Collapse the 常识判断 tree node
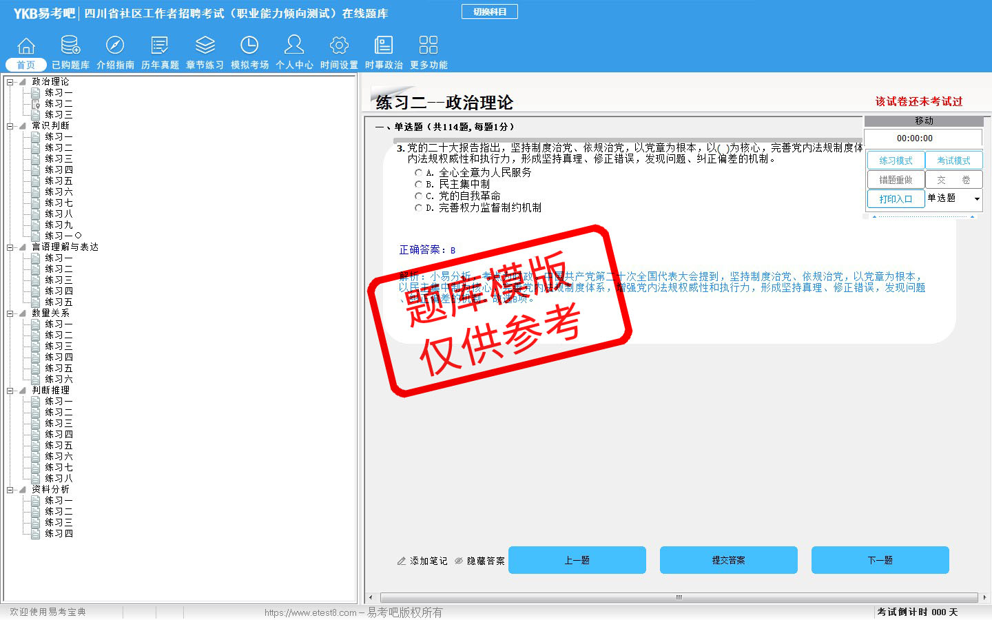Screen dimensions: 992x620 [10, 126]
